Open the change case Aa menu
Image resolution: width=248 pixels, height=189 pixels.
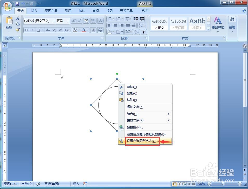[67, 30]
